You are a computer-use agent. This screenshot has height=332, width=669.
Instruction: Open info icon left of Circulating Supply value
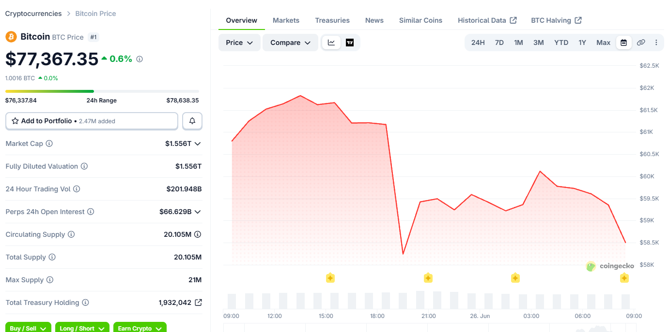71,234
